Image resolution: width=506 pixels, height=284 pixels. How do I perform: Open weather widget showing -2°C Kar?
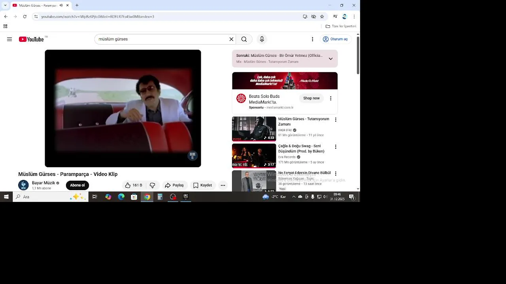pos(274,197)
